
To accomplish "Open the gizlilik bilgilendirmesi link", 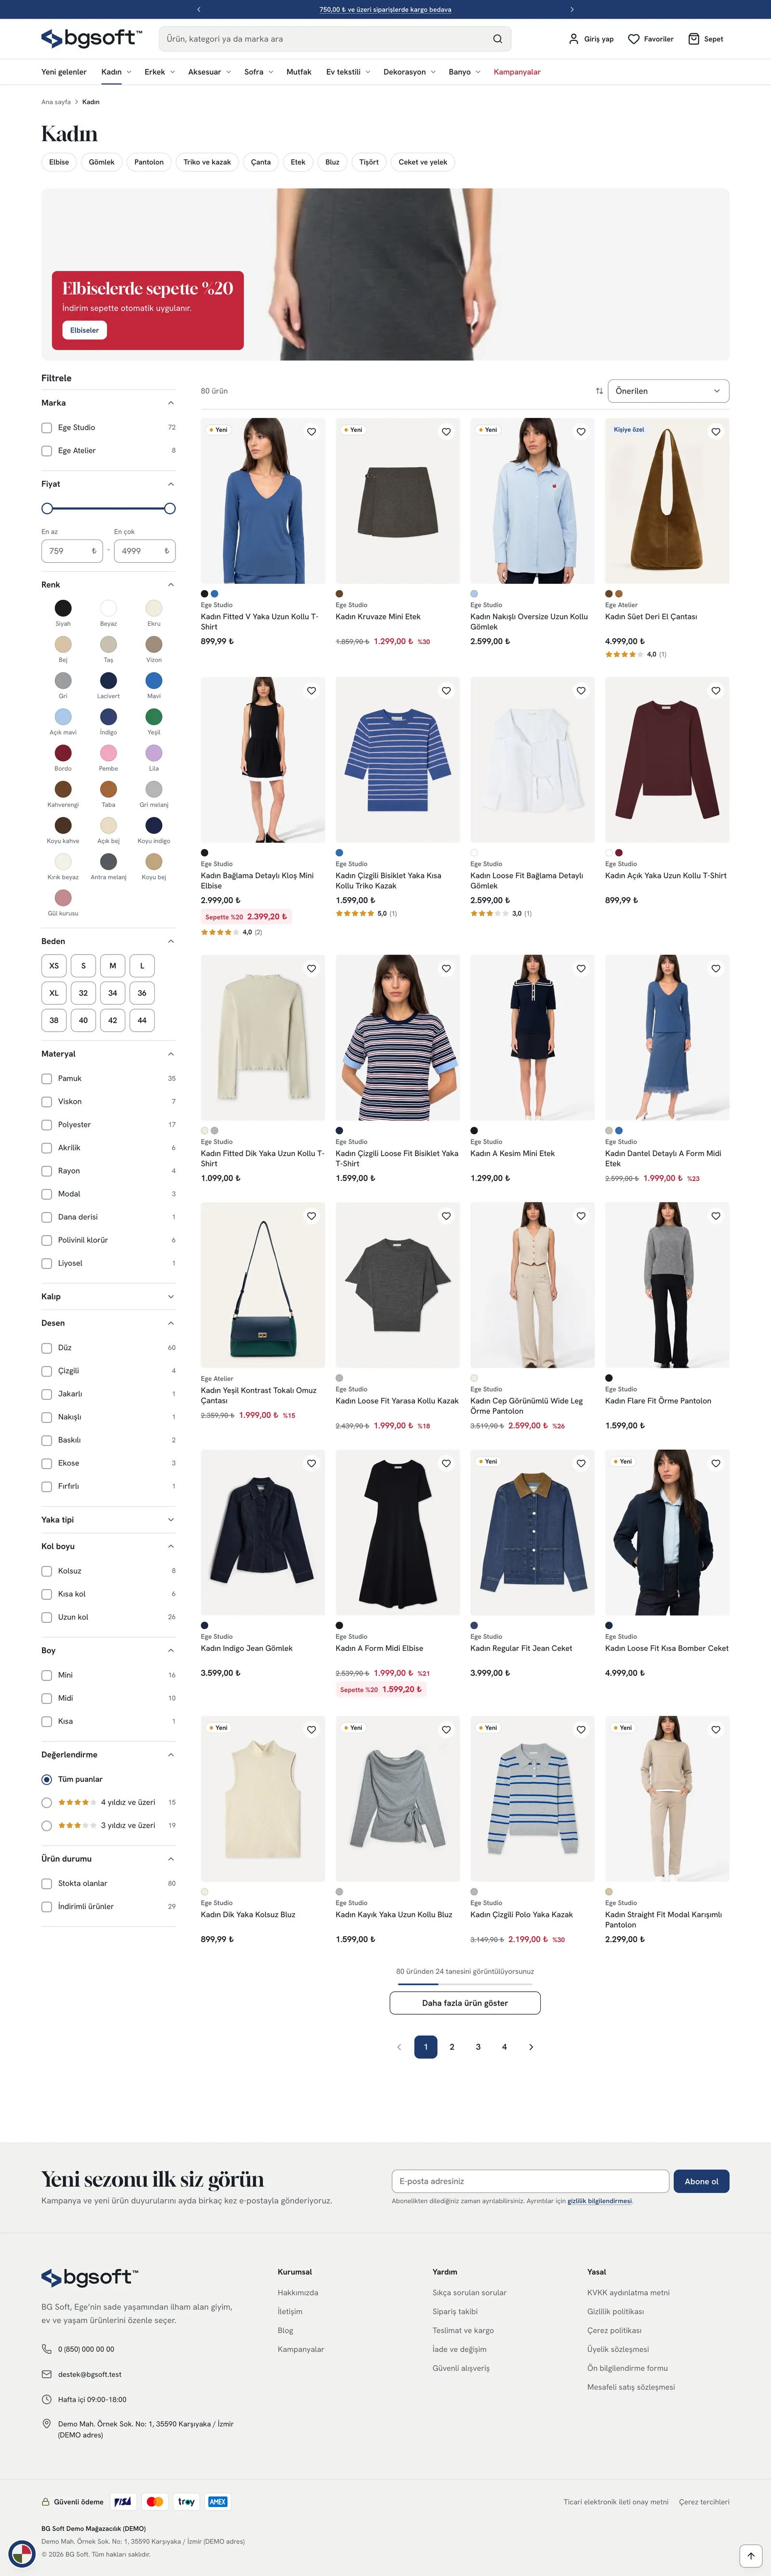I will (600, 2201).
